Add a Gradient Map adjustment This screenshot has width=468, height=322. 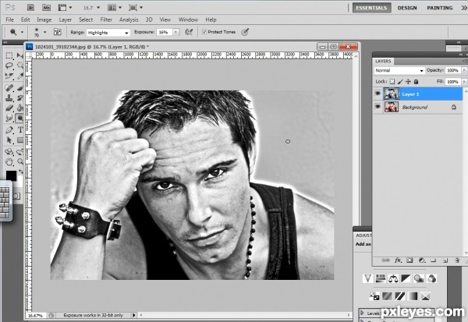point(413,296)
